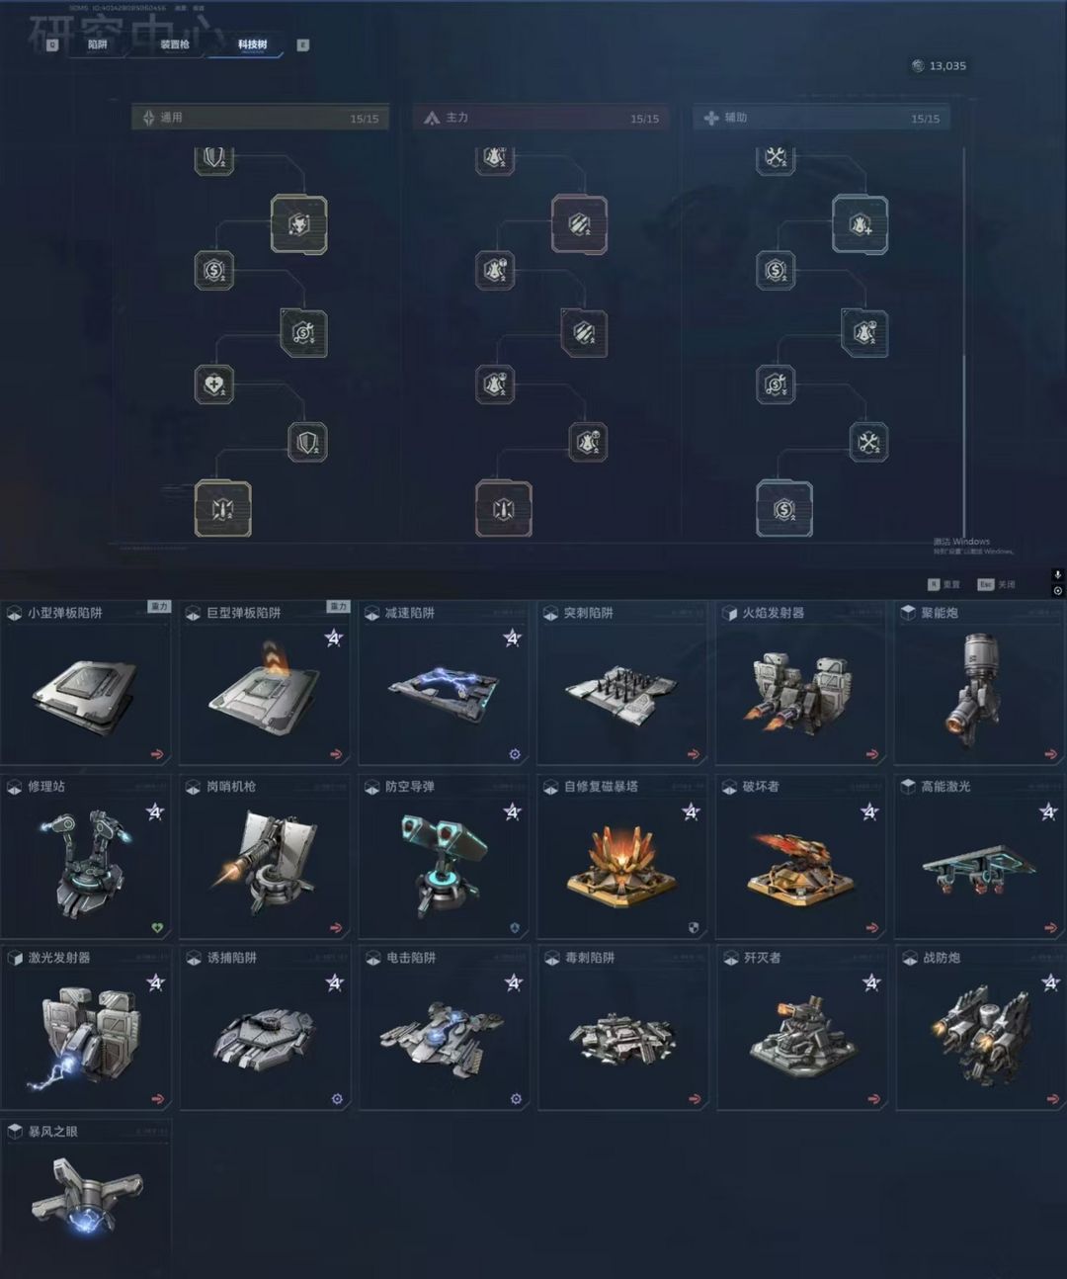Switch to the 陷阱 tab
Viewport: 1067px width, 1279px height.
point(97,44)
